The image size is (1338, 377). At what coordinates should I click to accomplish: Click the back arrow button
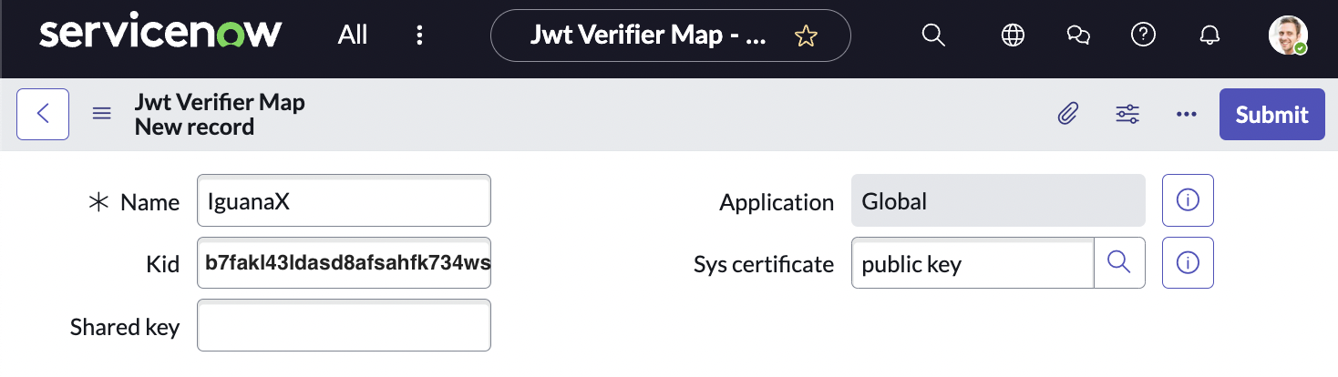point(43,114)
